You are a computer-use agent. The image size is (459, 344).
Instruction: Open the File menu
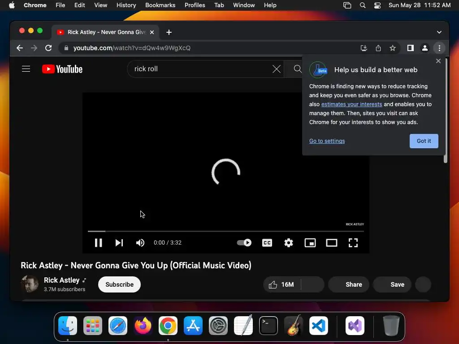(x=61, y=5)
